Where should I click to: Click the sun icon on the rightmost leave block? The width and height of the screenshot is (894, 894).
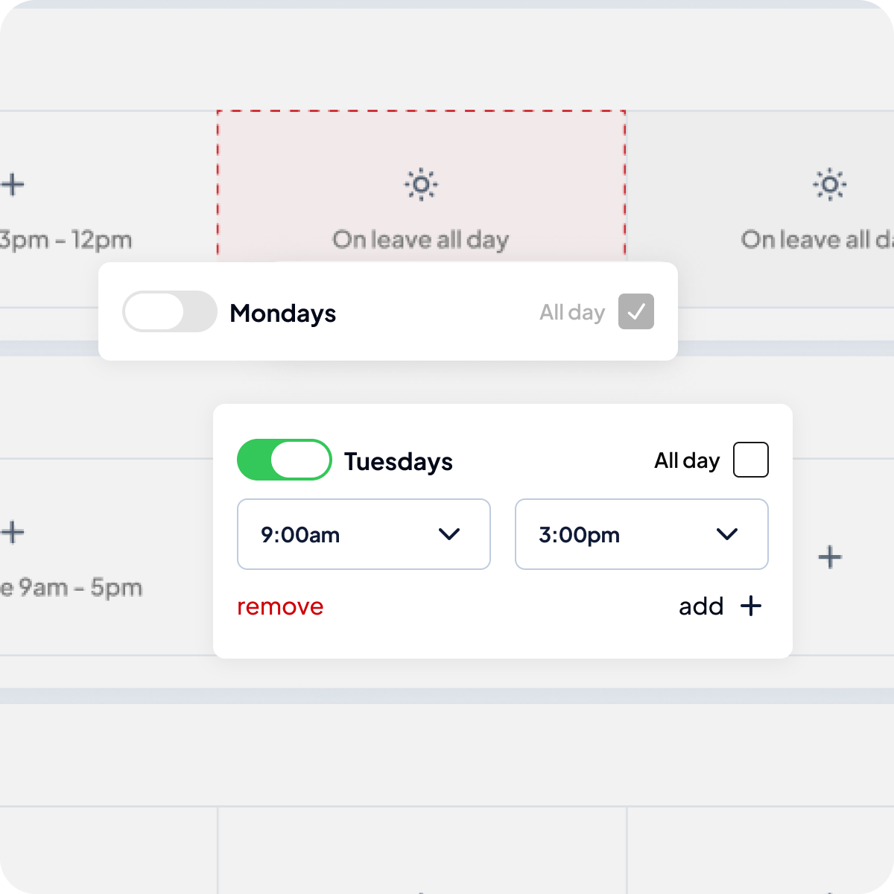(x=830, y=184)
